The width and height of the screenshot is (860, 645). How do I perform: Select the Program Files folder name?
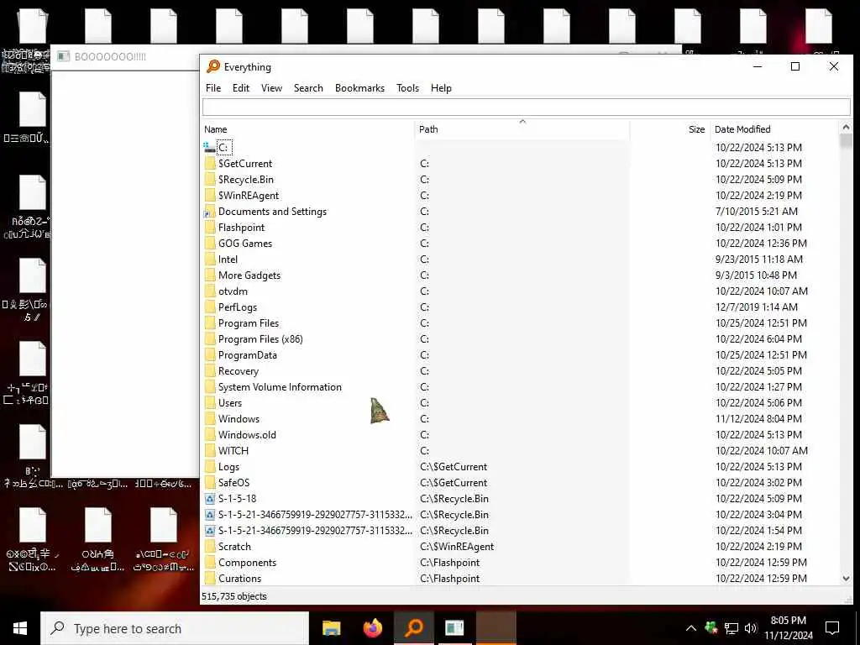pos(249,323)
